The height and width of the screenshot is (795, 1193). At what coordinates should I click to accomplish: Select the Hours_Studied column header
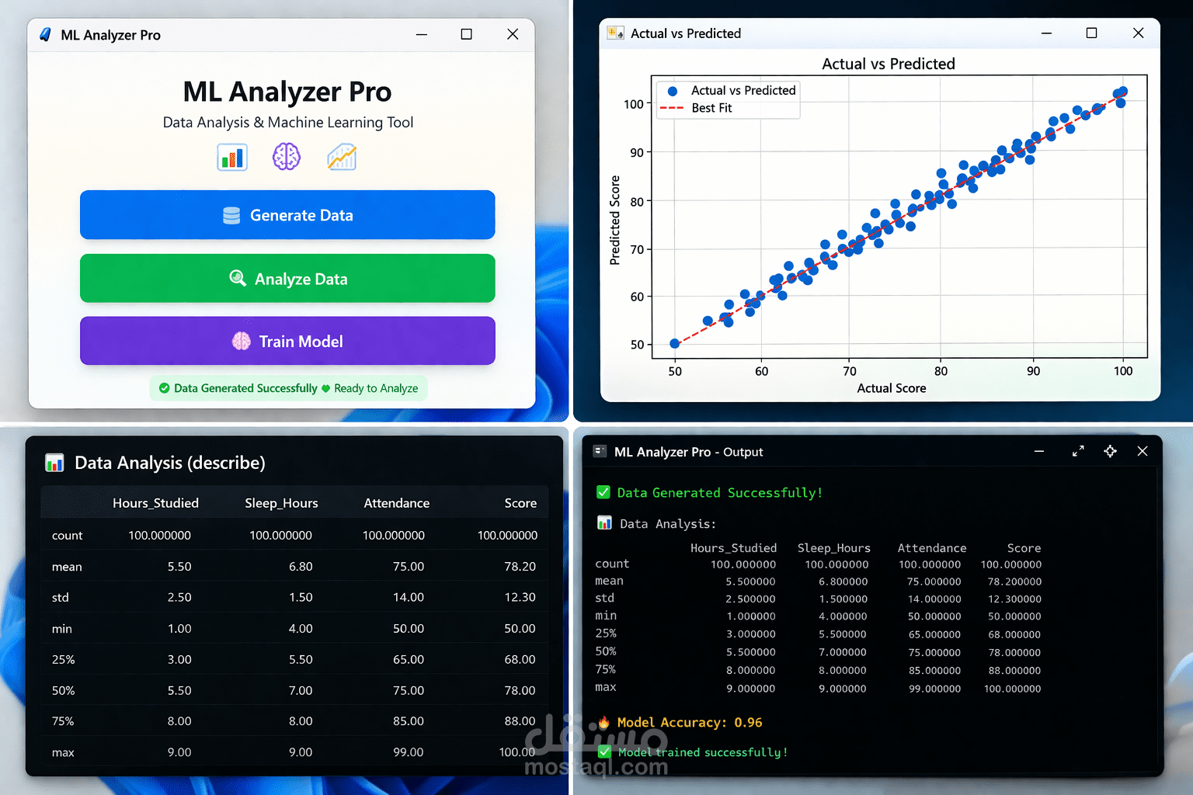[x=155, y=502]
